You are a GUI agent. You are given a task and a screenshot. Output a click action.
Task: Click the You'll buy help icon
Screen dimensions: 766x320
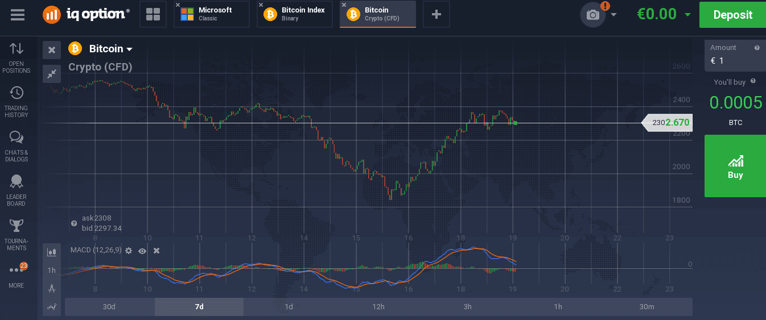(x=753, y=82)
